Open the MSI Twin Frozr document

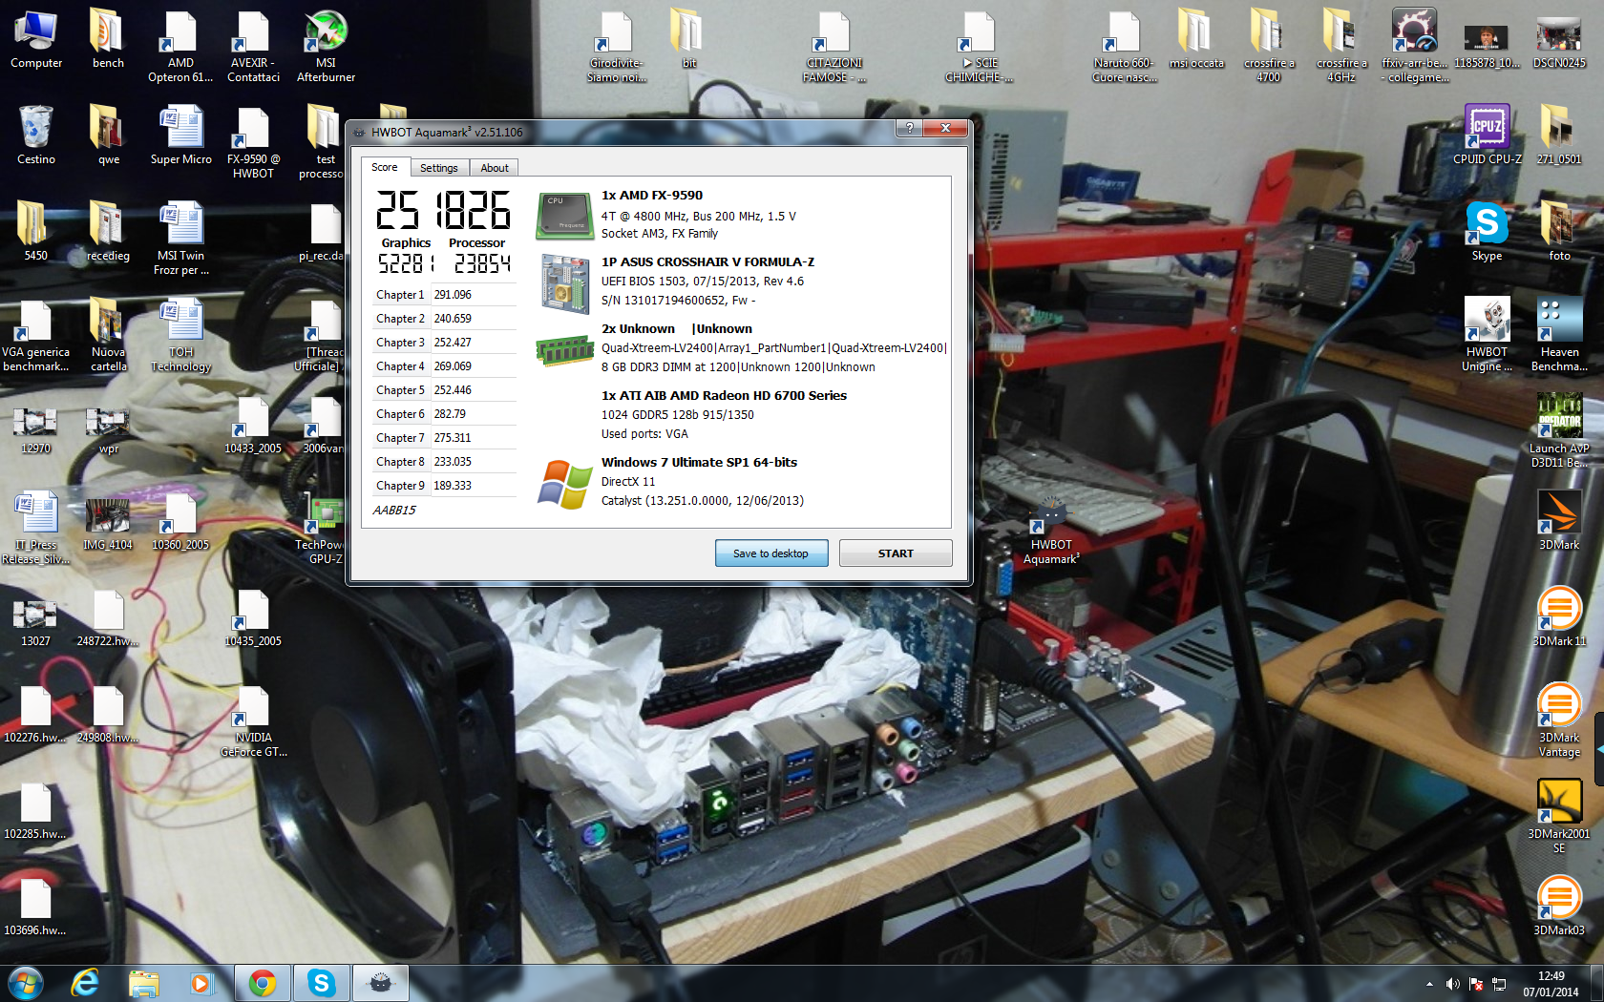click(x=181, y=238)
